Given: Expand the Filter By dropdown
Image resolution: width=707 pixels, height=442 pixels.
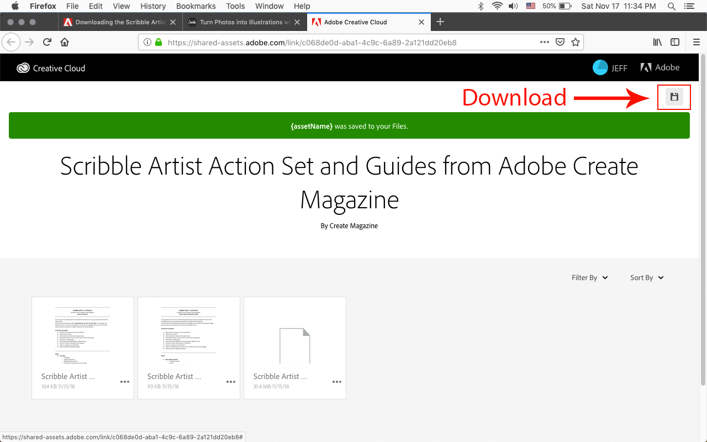Looking at the screenshot, I should (590, 278).
